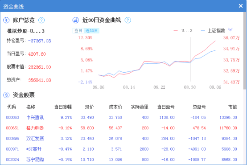
Task: Click the 08.30 date label
Action: pyautogui.click(x=190, y=87)
